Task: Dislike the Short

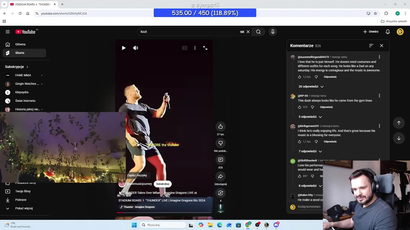Action: (220, 143)
